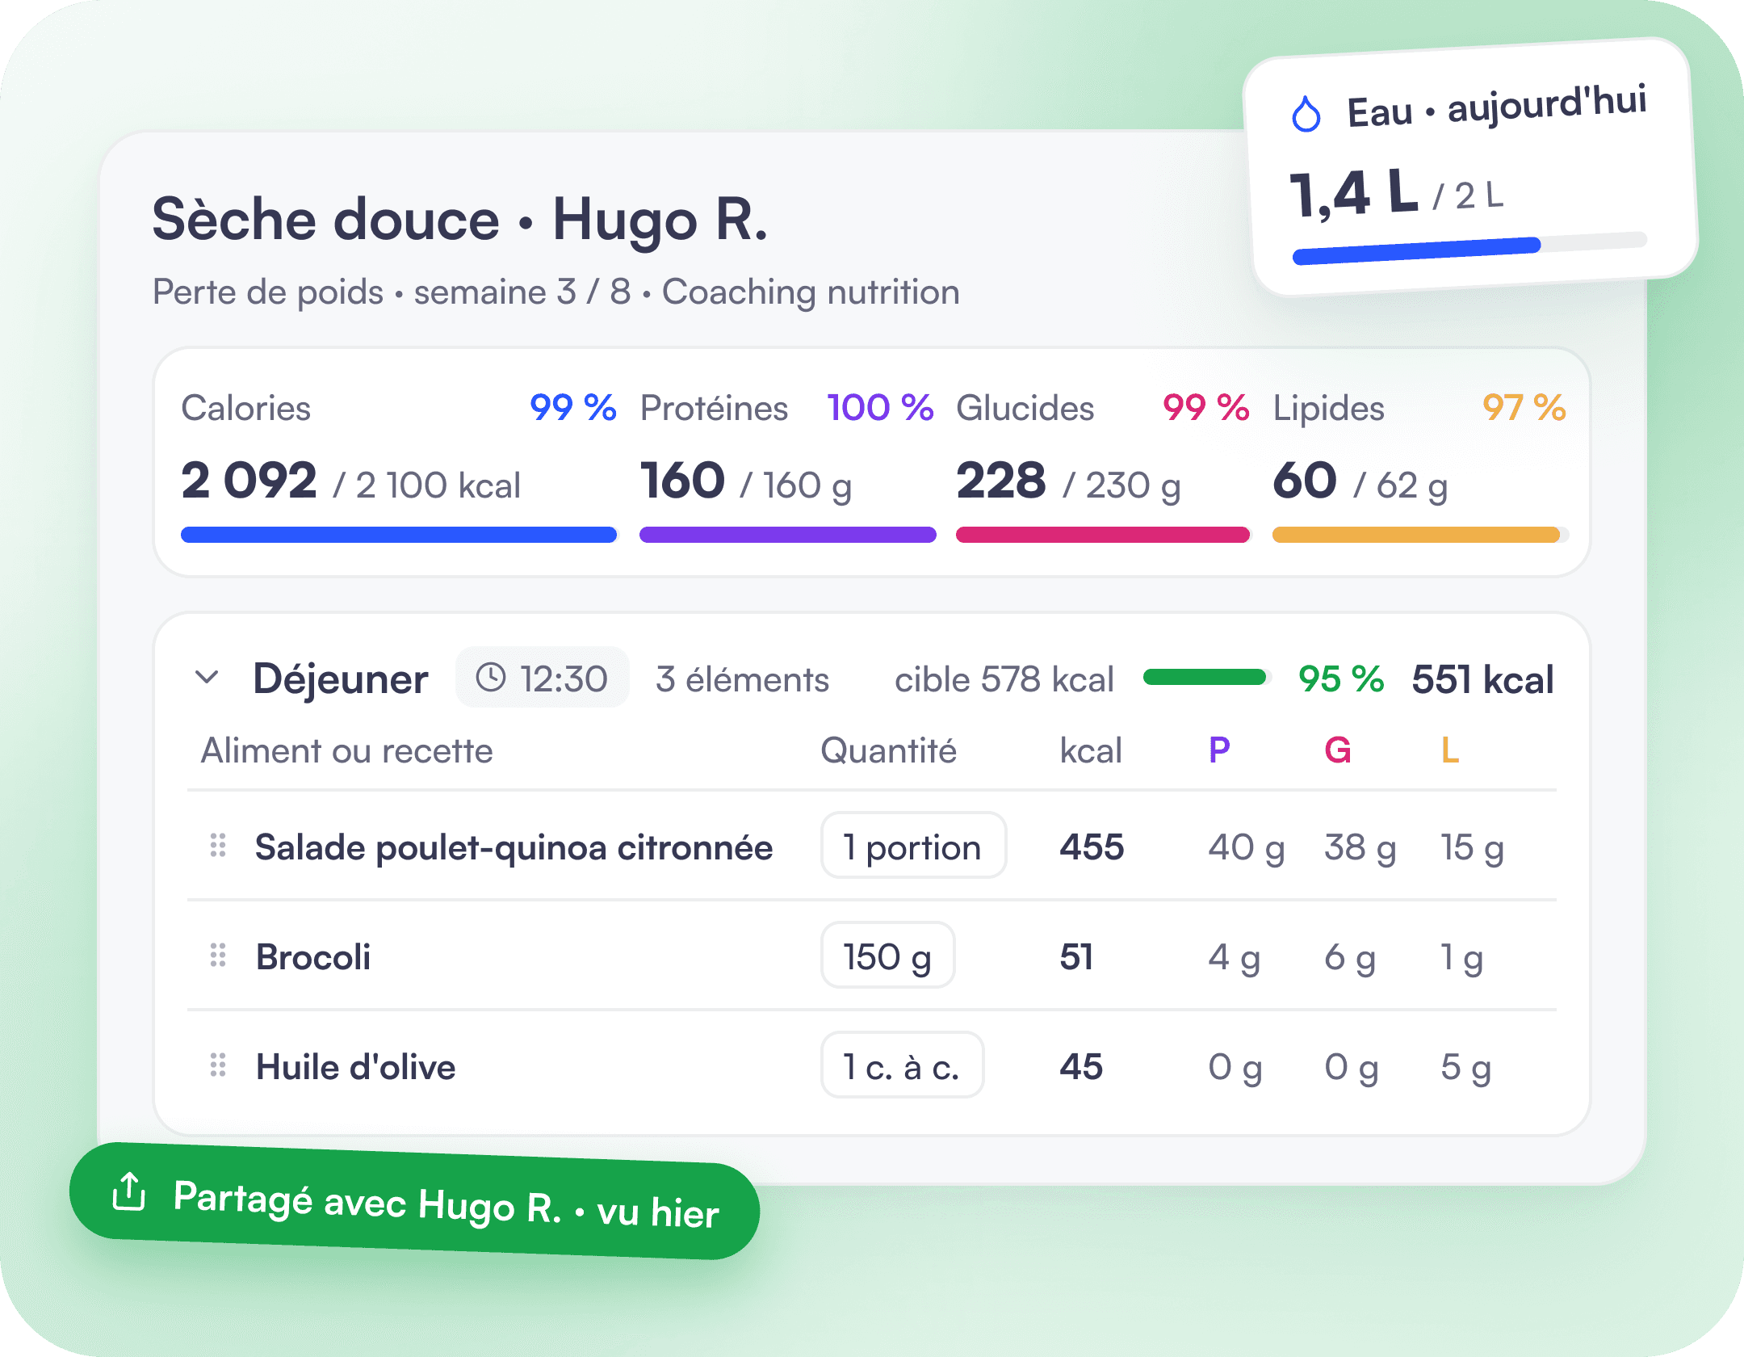Click the orange Lipides progress bar

[1421, 535]
